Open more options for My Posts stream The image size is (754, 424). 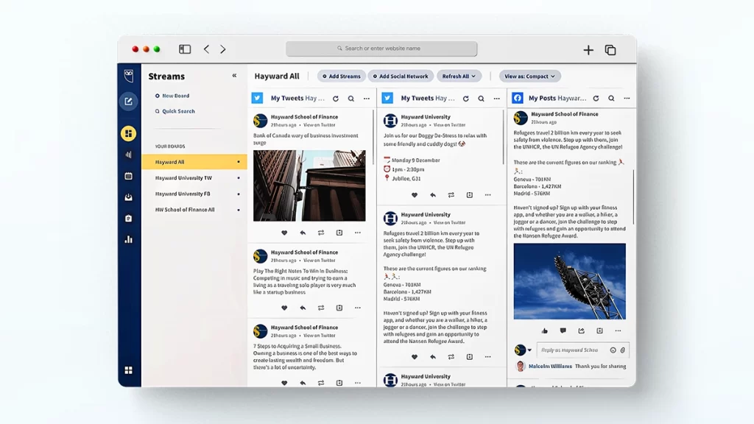pyautogui.click(x=627, y=98)
